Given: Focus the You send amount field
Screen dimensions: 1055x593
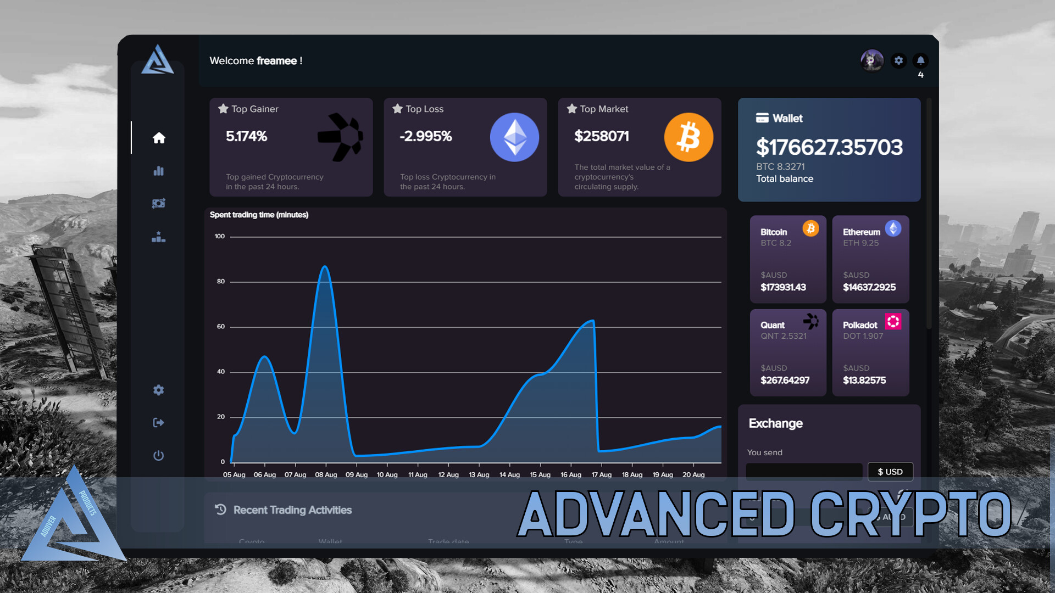Looking at the screenshot, I should pos(804,472).
